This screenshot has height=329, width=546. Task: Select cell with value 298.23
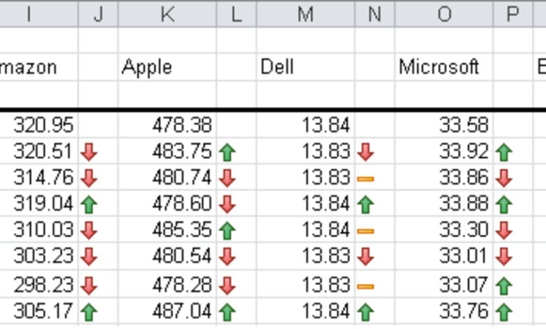[38, 284]
